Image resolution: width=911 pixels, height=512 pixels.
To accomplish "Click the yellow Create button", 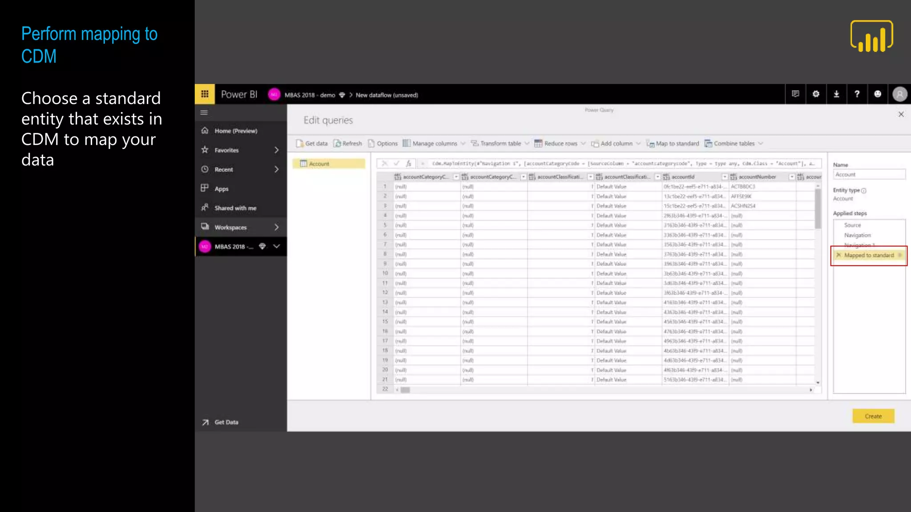I will tap(873, 416).
